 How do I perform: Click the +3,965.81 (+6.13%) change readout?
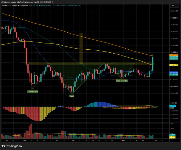point(74,6)
